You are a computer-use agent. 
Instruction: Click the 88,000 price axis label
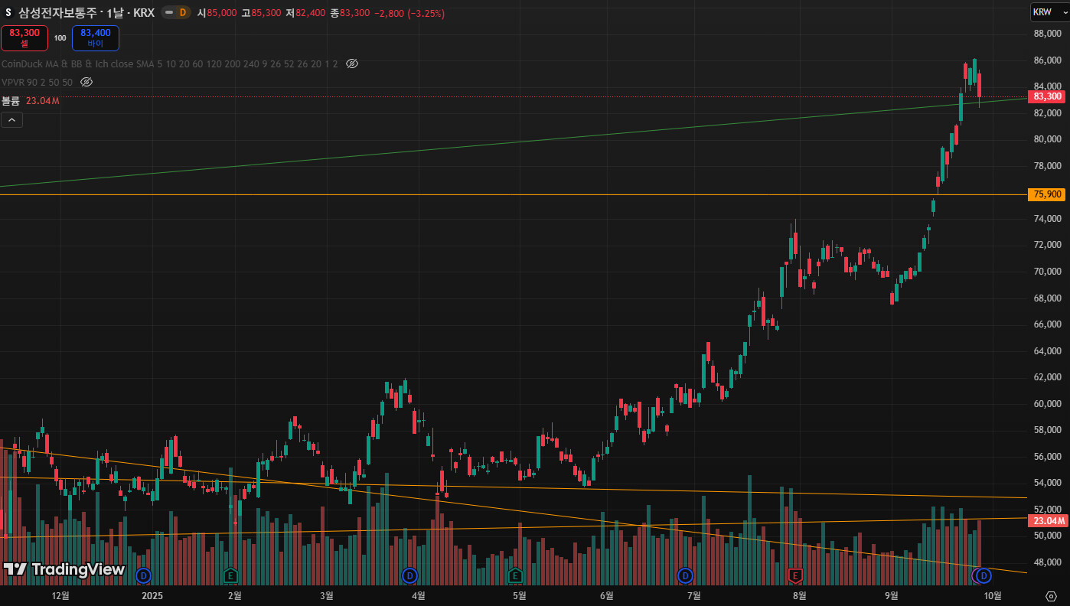pyautogui.click(x=1047, y=34)
